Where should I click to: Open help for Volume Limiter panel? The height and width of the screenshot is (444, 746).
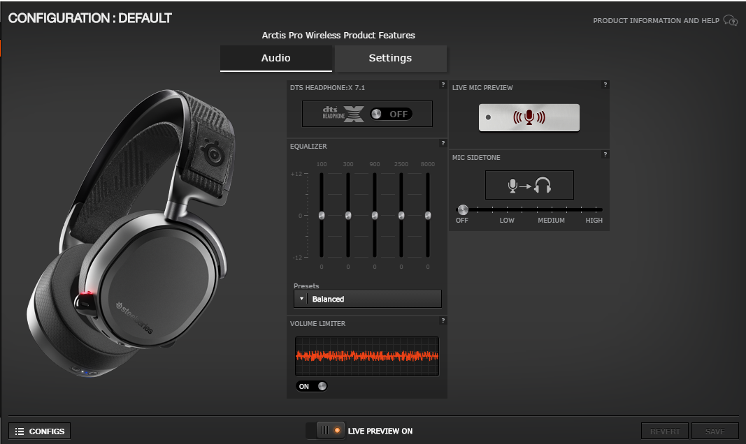tap(443, 320)
